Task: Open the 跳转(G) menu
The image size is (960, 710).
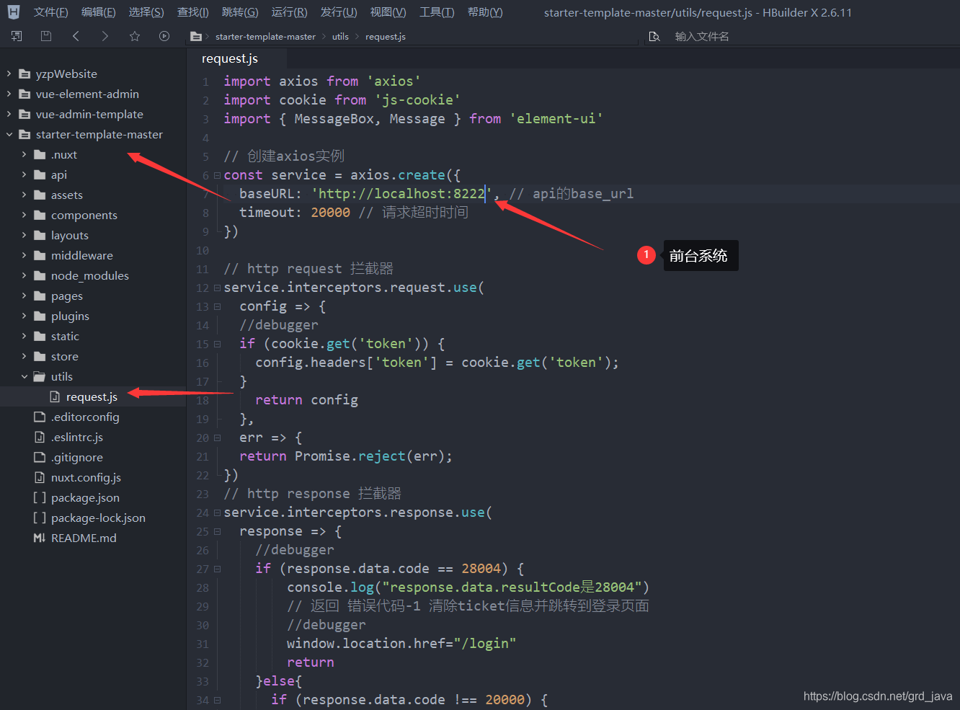Action: [x=240, y=12]
